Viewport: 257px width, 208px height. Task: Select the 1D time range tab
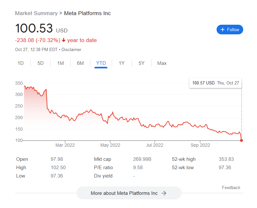click(x=21, y=63)
